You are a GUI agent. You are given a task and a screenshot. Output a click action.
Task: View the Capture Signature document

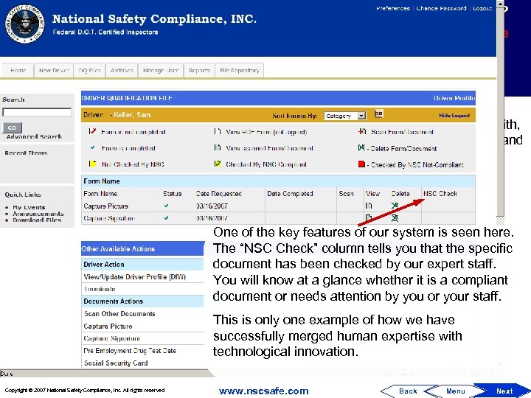click(369, 218)
